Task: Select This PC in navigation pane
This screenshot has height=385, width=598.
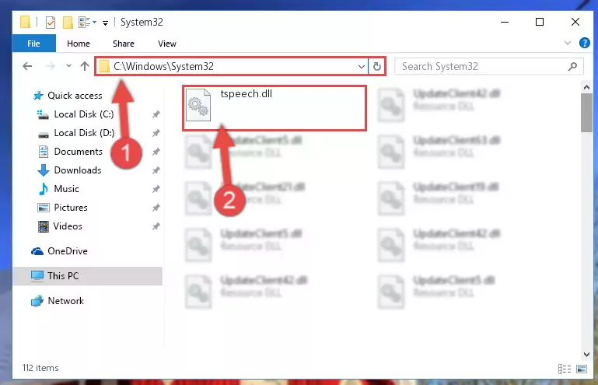Action: pos(88,276)
